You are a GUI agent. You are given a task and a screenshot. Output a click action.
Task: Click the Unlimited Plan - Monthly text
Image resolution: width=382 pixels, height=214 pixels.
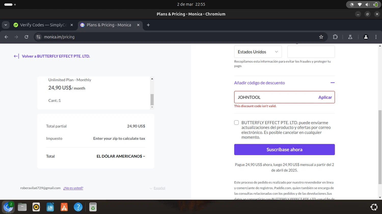[70, 80]
